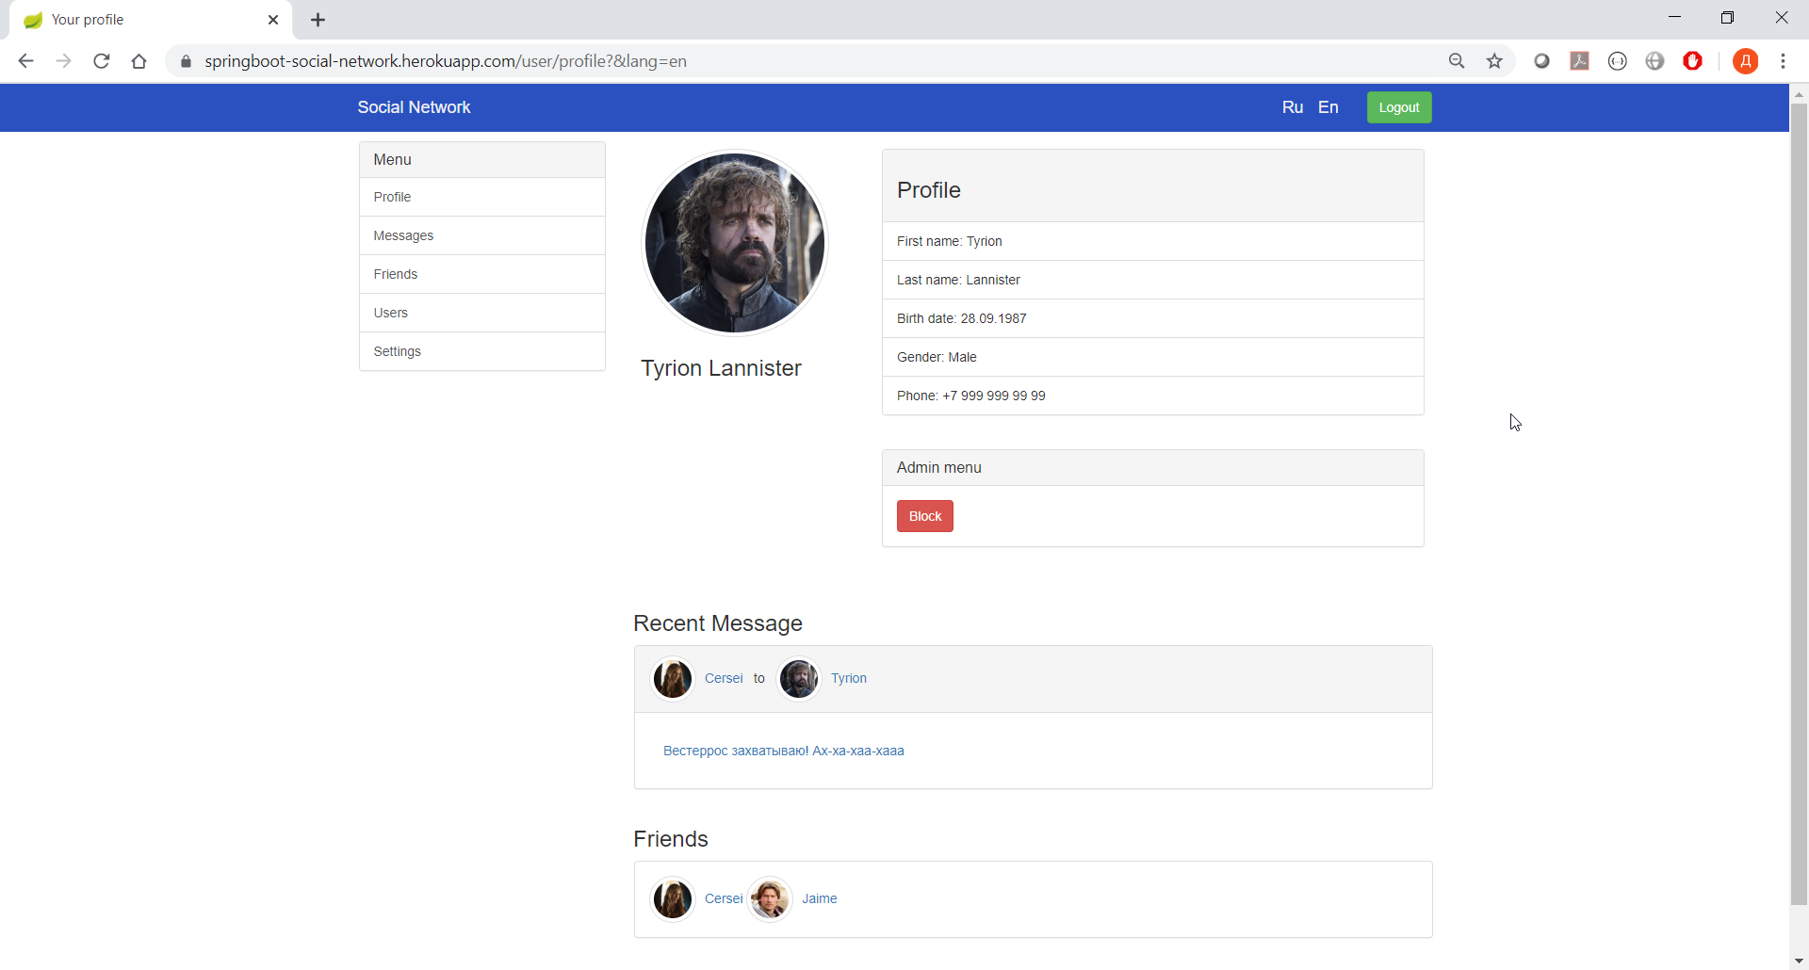Click the round face extension icon
Screen dimensions: 1809x970
pos(1617,61)
